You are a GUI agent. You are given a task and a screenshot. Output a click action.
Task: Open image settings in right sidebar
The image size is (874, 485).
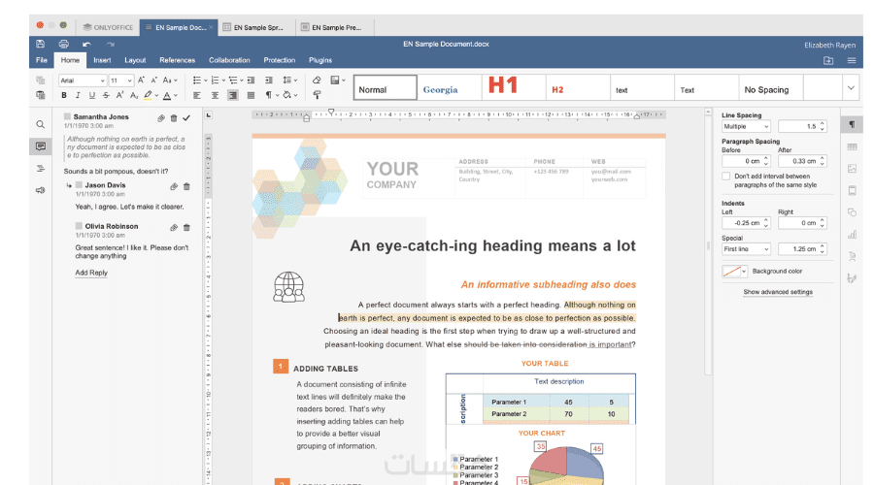tap(852, 168)
